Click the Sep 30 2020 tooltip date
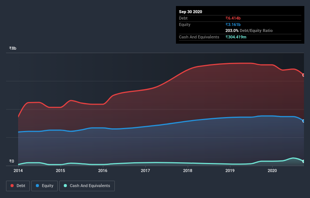310x198 pixels. point(190,12)
